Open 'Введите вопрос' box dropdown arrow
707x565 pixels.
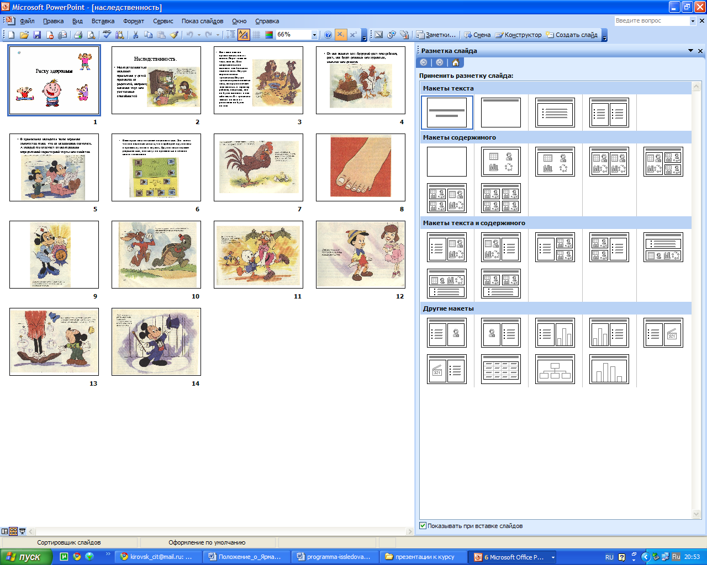pos(693,21)
